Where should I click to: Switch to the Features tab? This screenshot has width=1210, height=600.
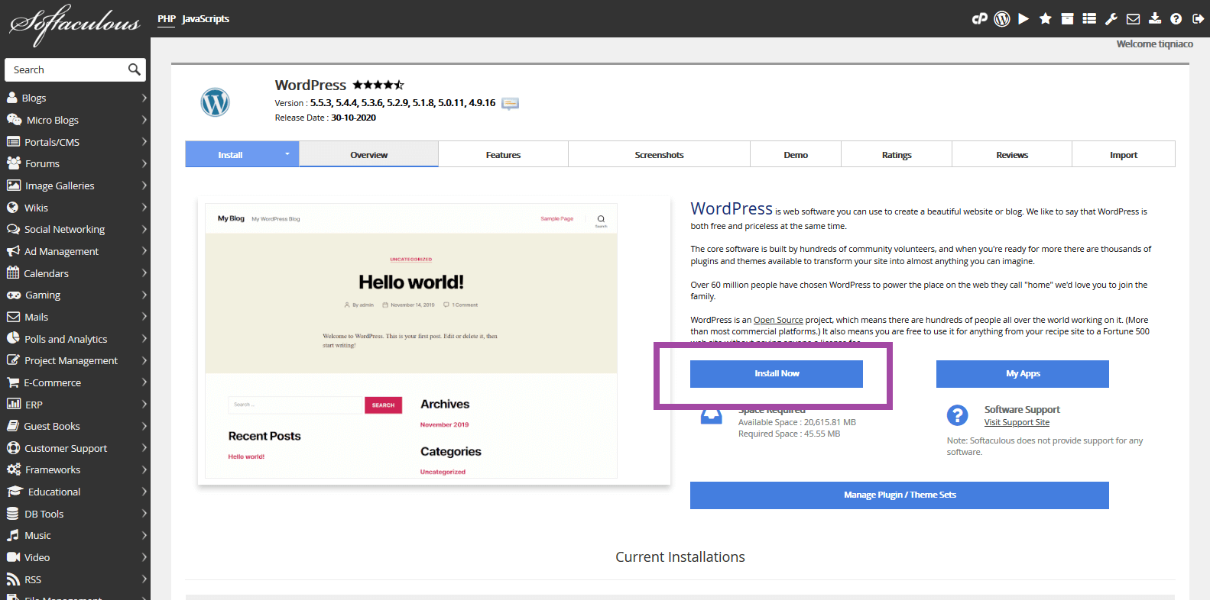503,155
